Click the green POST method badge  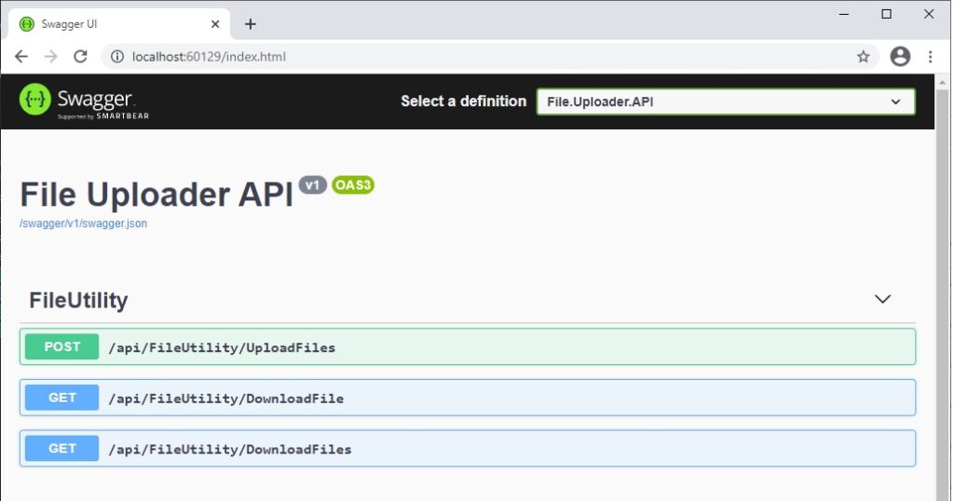pyautogui.click(x=62, y=346)
